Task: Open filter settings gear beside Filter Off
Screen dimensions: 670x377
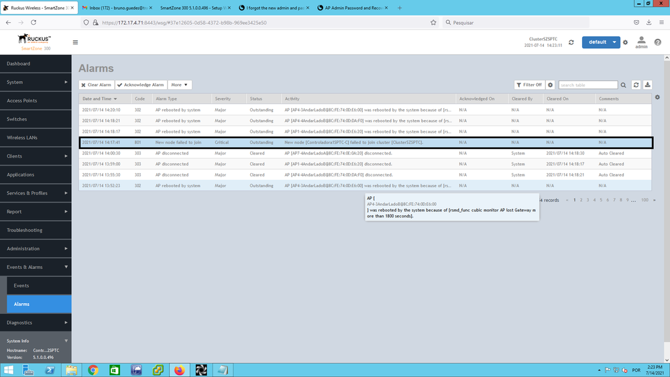Action: [551, 85]
